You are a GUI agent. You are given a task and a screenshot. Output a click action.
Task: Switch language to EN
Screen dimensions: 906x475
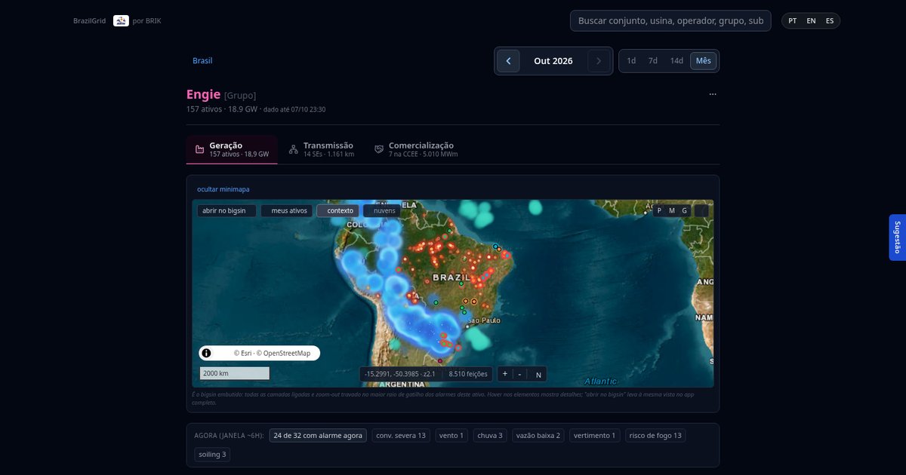click(x=811, y=20)
